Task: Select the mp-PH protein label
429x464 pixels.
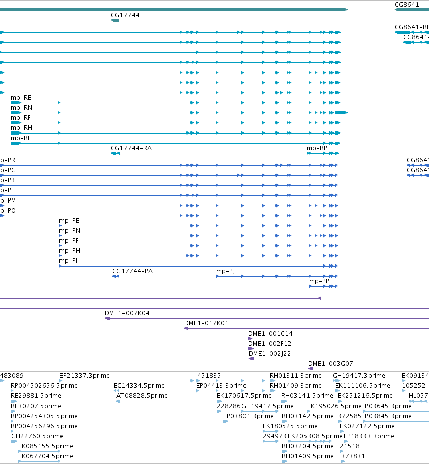Action: pos(69,251)
